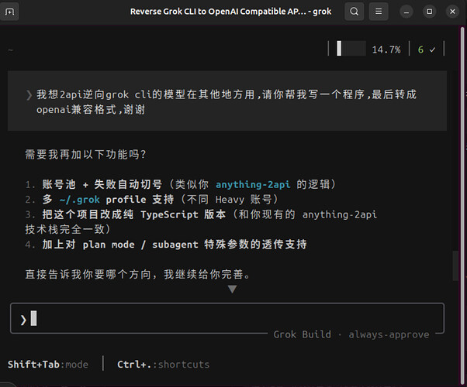Click the always-approve mode label
Image resolution: width=467 pixels, height=387 pixels.
[x=389, y=334]
